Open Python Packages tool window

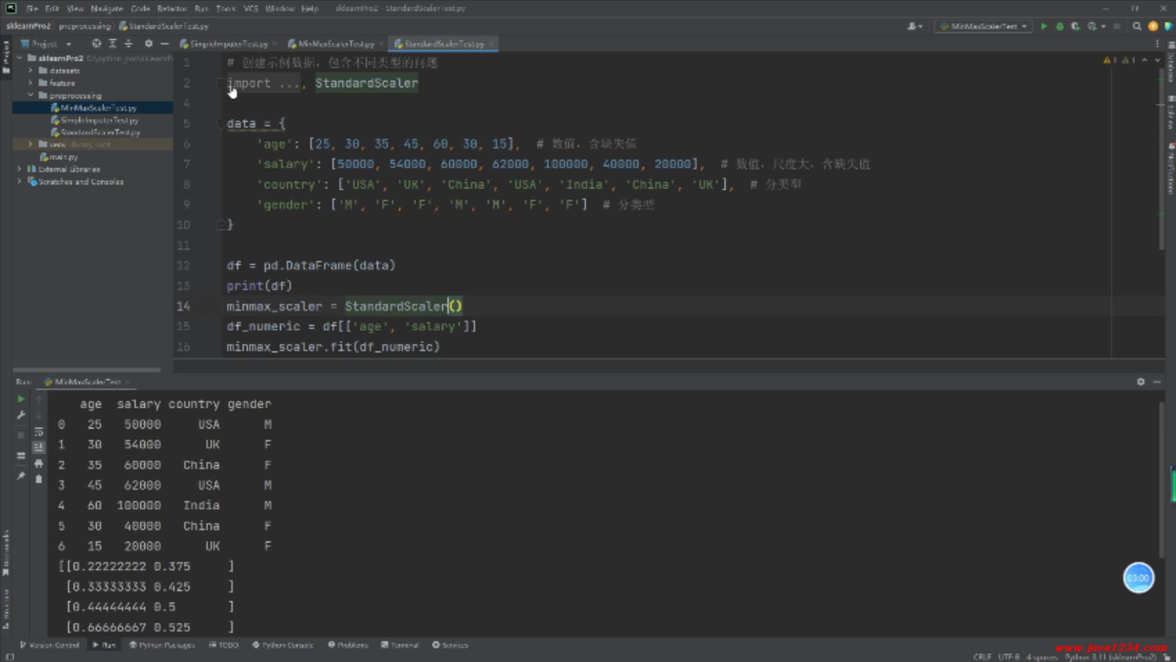click(x=162, y=645)
